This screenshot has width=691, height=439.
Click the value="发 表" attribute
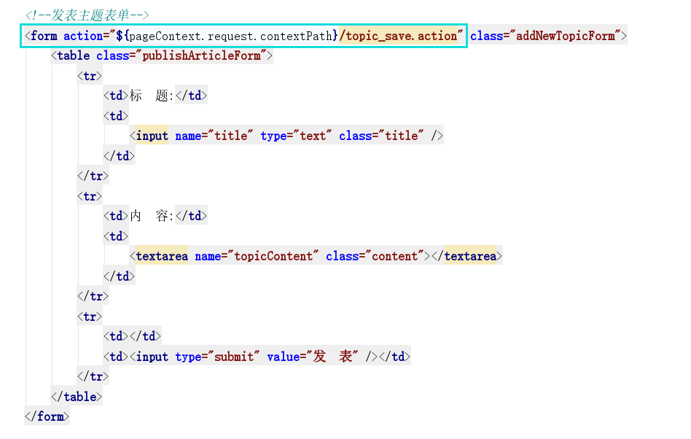coord(313,357)
